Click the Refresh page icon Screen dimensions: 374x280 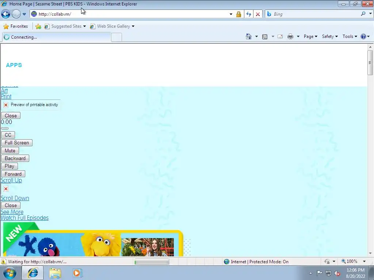click(x=249, y=14)
